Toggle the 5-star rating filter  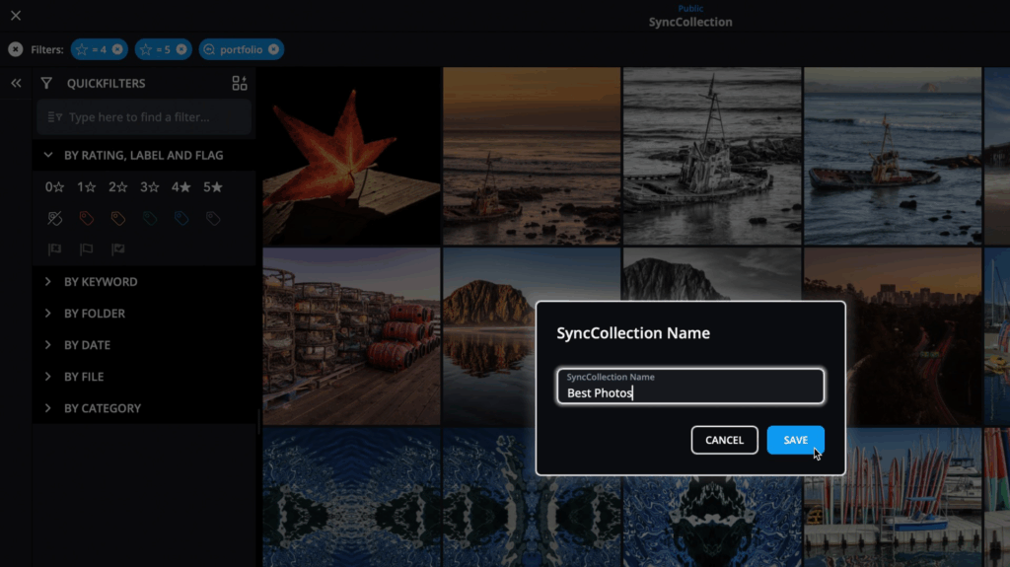tap(213, 186)
